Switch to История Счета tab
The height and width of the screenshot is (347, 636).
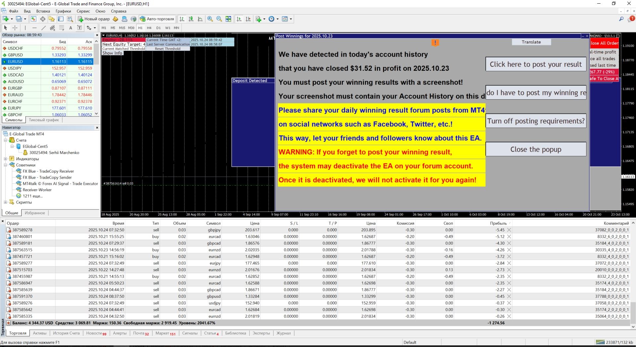coord(66,333)
